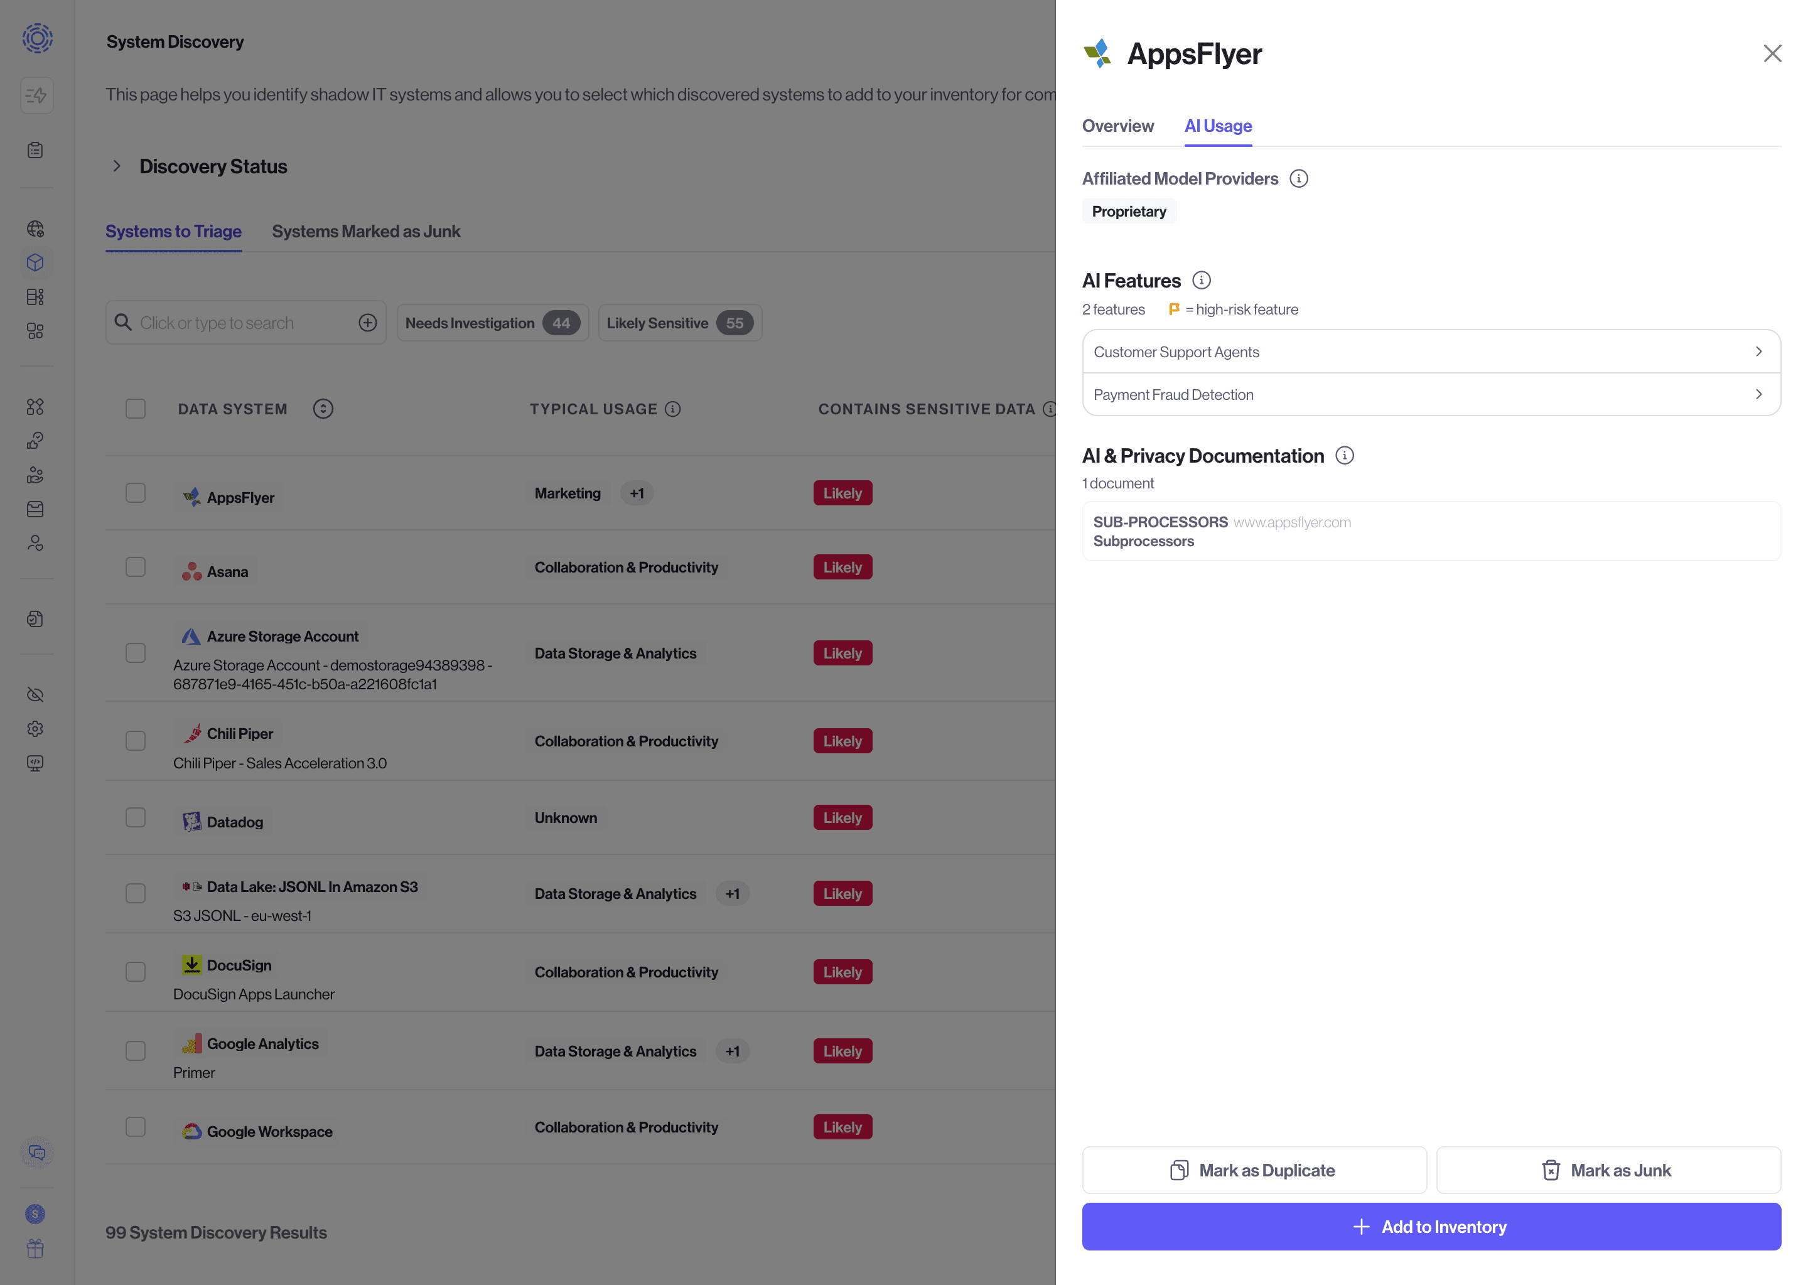Check the Datadog row checkbox
The height and width of the screenshot is (1285, 1808).
click(136, 818)
